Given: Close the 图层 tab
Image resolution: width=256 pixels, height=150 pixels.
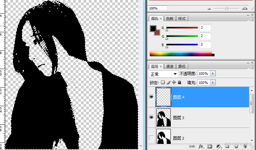Looking at the screenshot, I should pos(161,66).
